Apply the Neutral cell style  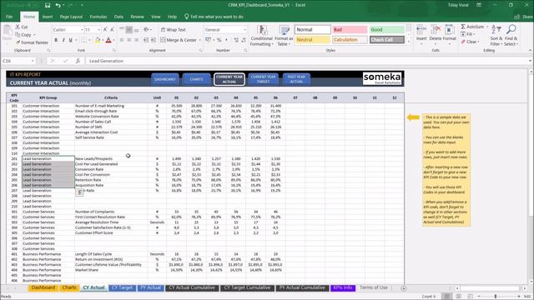[x=312, y=40]
